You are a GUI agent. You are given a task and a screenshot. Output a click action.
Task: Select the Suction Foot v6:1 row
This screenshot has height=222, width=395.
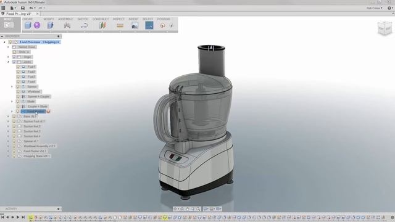click(x=34, y=121)
